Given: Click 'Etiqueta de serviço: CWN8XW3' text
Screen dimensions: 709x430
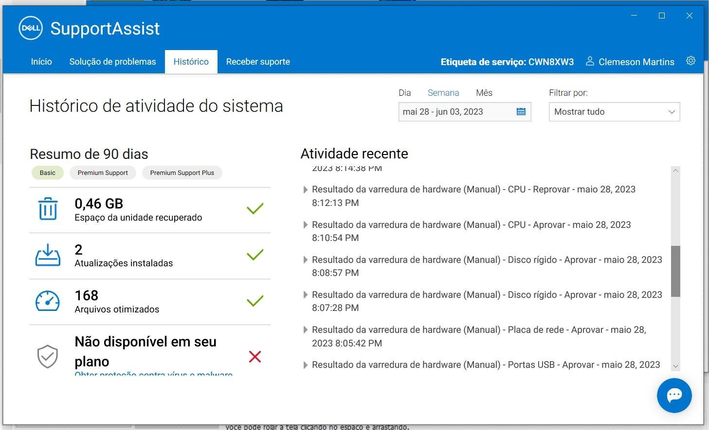Looking at the screenshot, I should click(507, 62).
